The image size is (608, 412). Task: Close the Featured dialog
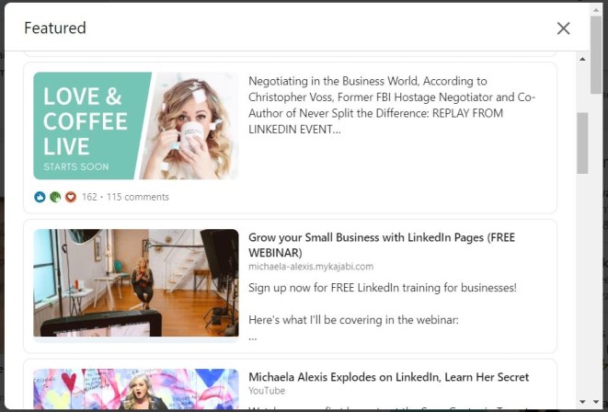coord(564,29)
